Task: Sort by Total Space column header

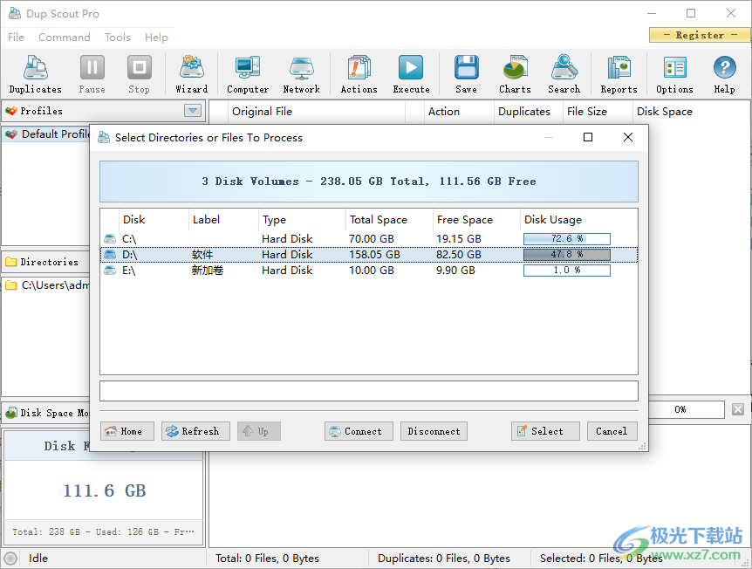Action: click(x=389, y=220)
